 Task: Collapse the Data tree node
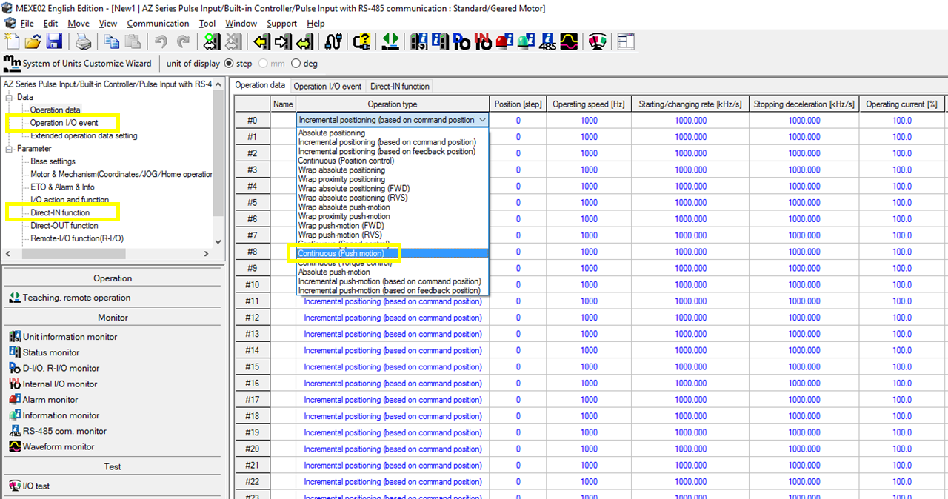[x=9, y=97]
